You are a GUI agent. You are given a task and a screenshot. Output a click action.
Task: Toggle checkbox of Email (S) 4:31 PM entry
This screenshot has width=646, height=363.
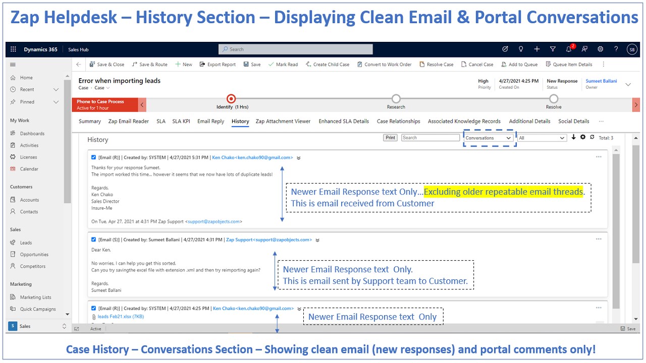(94, 239)
